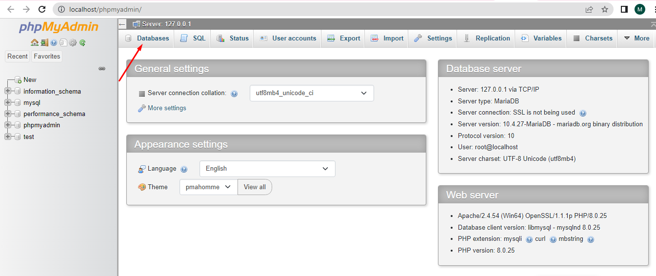656x276 pixels.
Task: Open the More tabs dropdown
Action: click(636, 39)
